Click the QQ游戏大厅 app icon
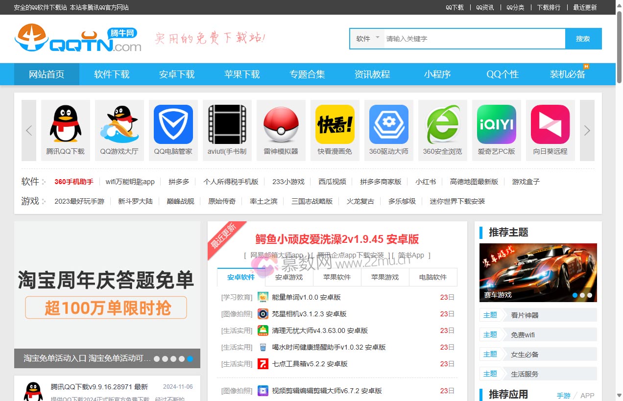This screenshot has height=401, width=623. point(120,124)
